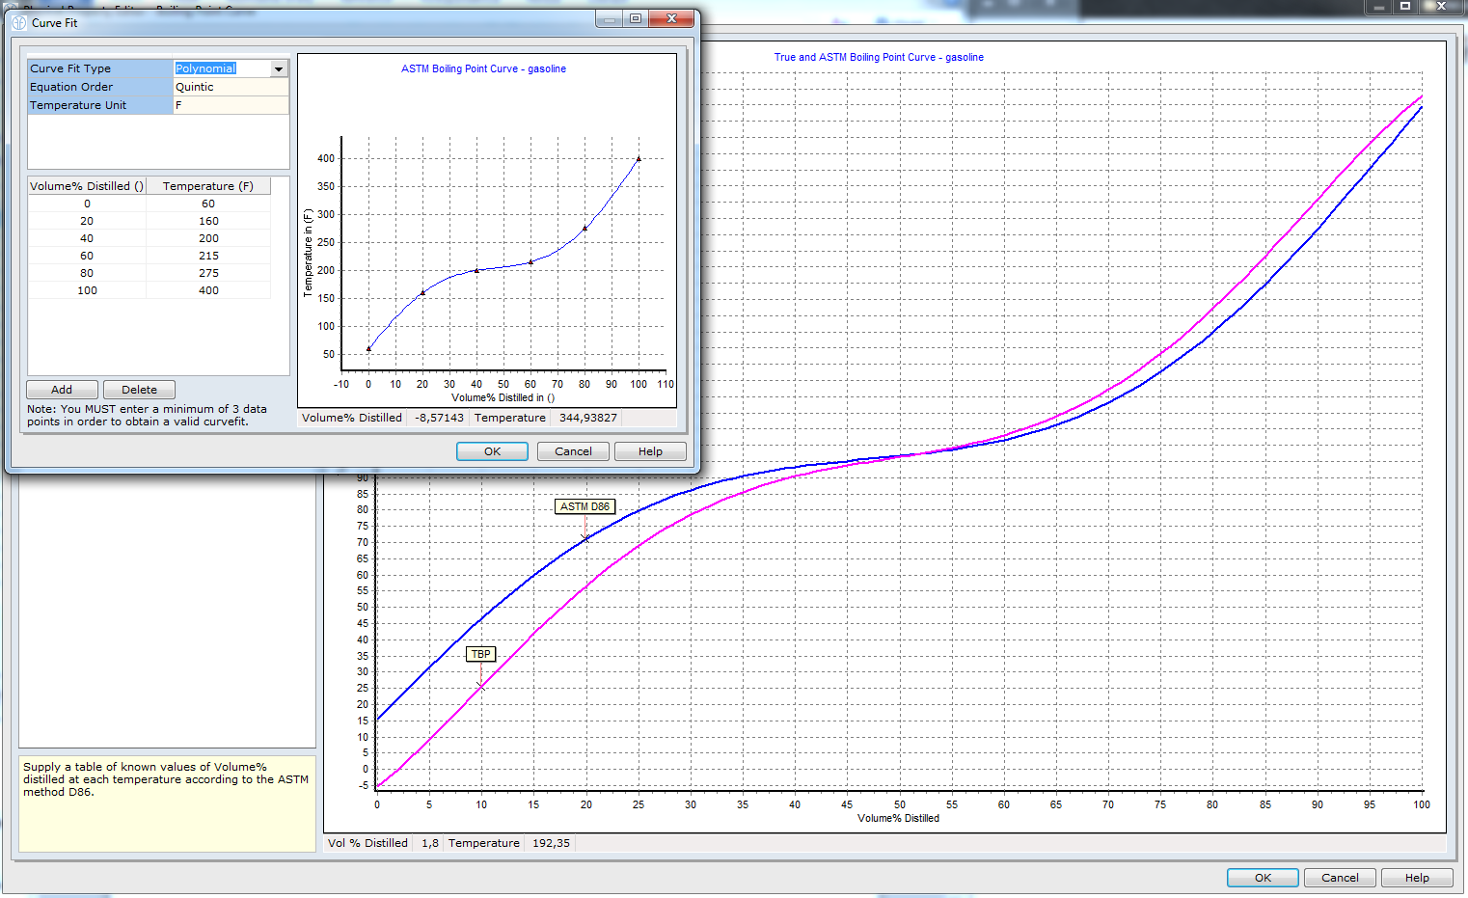Click the ASTM D86 curve marker cross
1468x898 pixels.
(584, 538)
